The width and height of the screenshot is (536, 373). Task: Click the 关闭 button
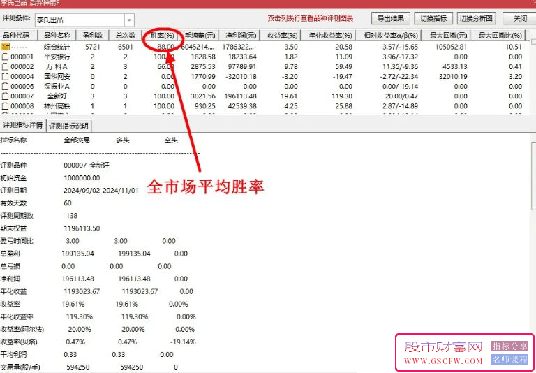(x=520, y=18)
